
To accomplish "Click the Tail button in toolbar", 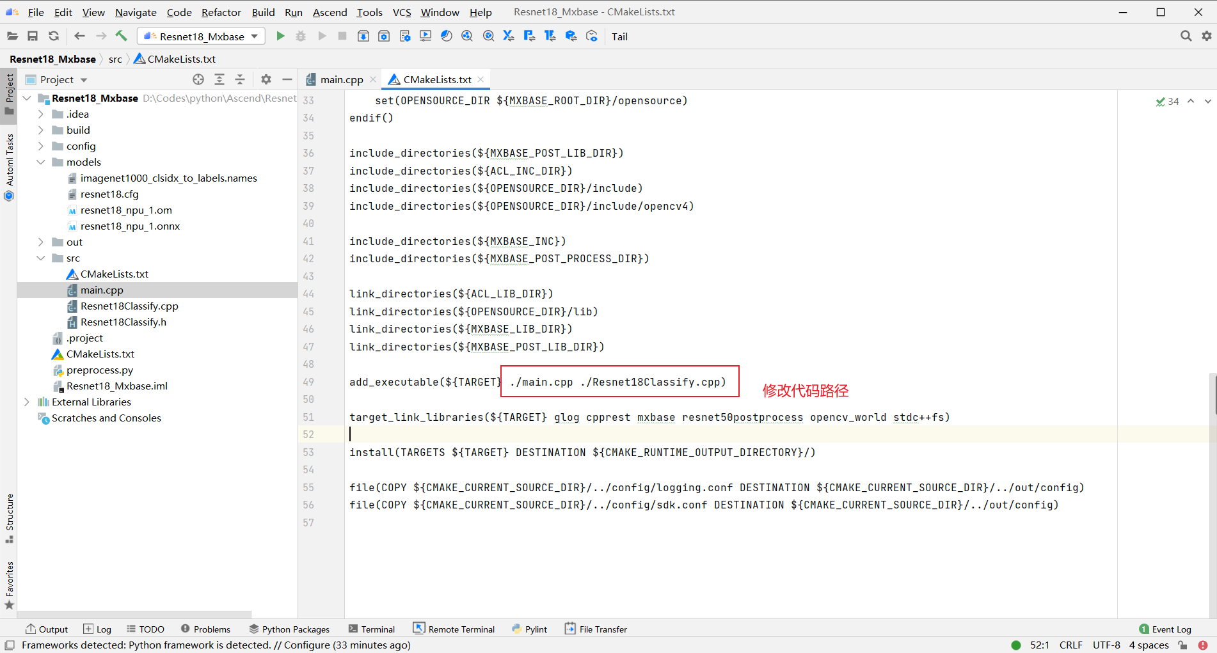I will coord(619,36).
